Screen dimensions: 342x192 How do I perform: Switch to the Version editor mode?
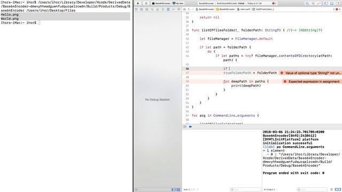point(318,3)
